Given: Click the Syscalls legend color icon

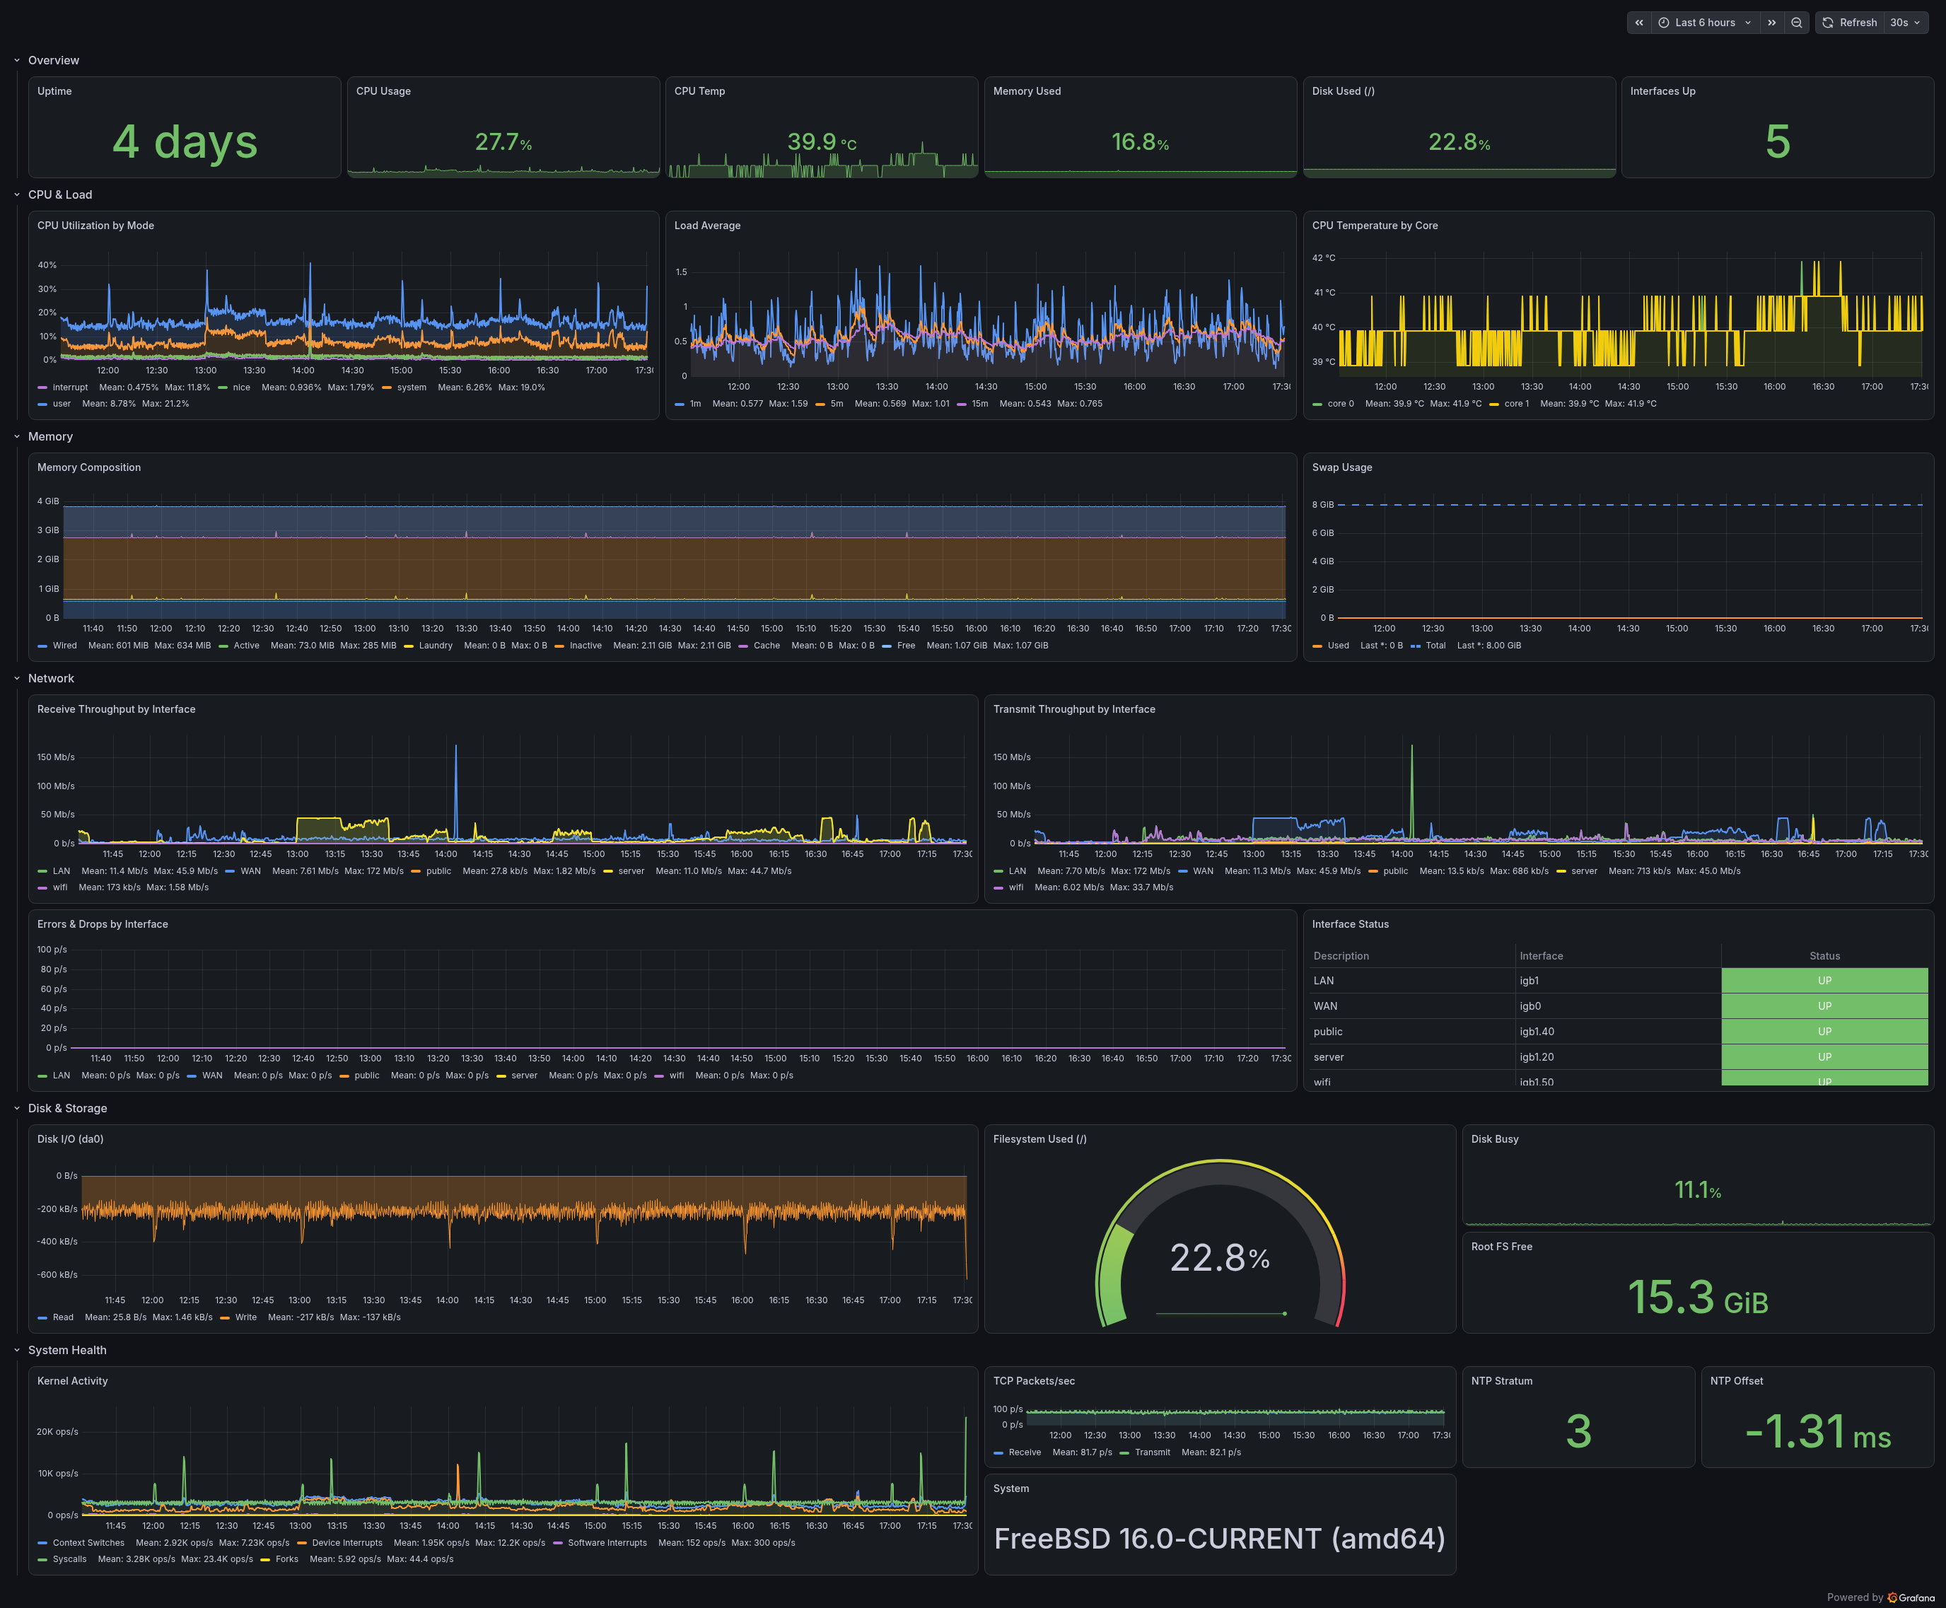Looking at the screenshot, I should [x=42, y=1560].
